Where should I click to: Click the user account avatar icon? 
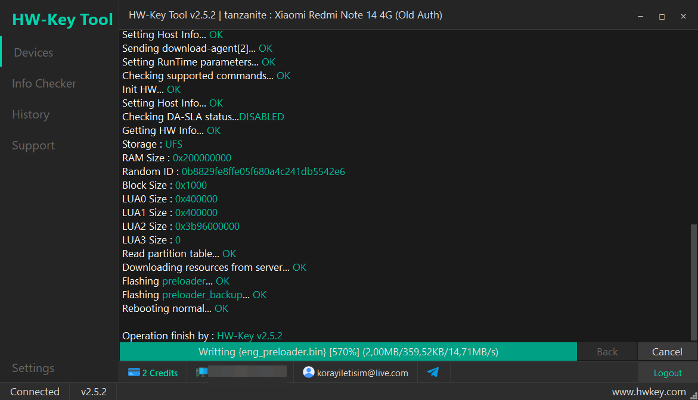[309, 372]
